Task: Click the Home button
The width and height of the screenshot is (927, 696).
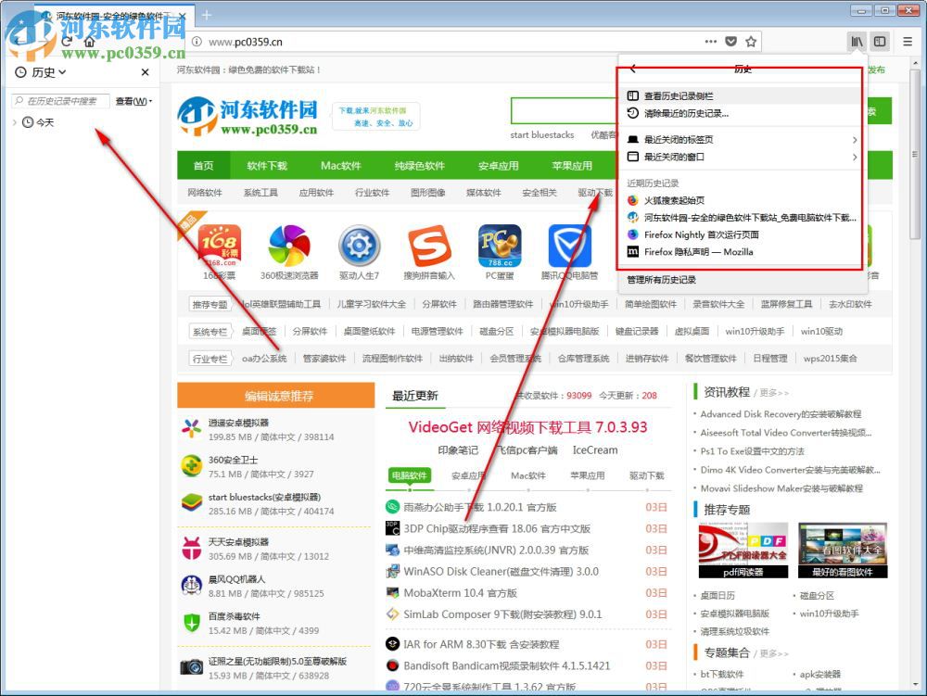Action: [x=90, y=42]
